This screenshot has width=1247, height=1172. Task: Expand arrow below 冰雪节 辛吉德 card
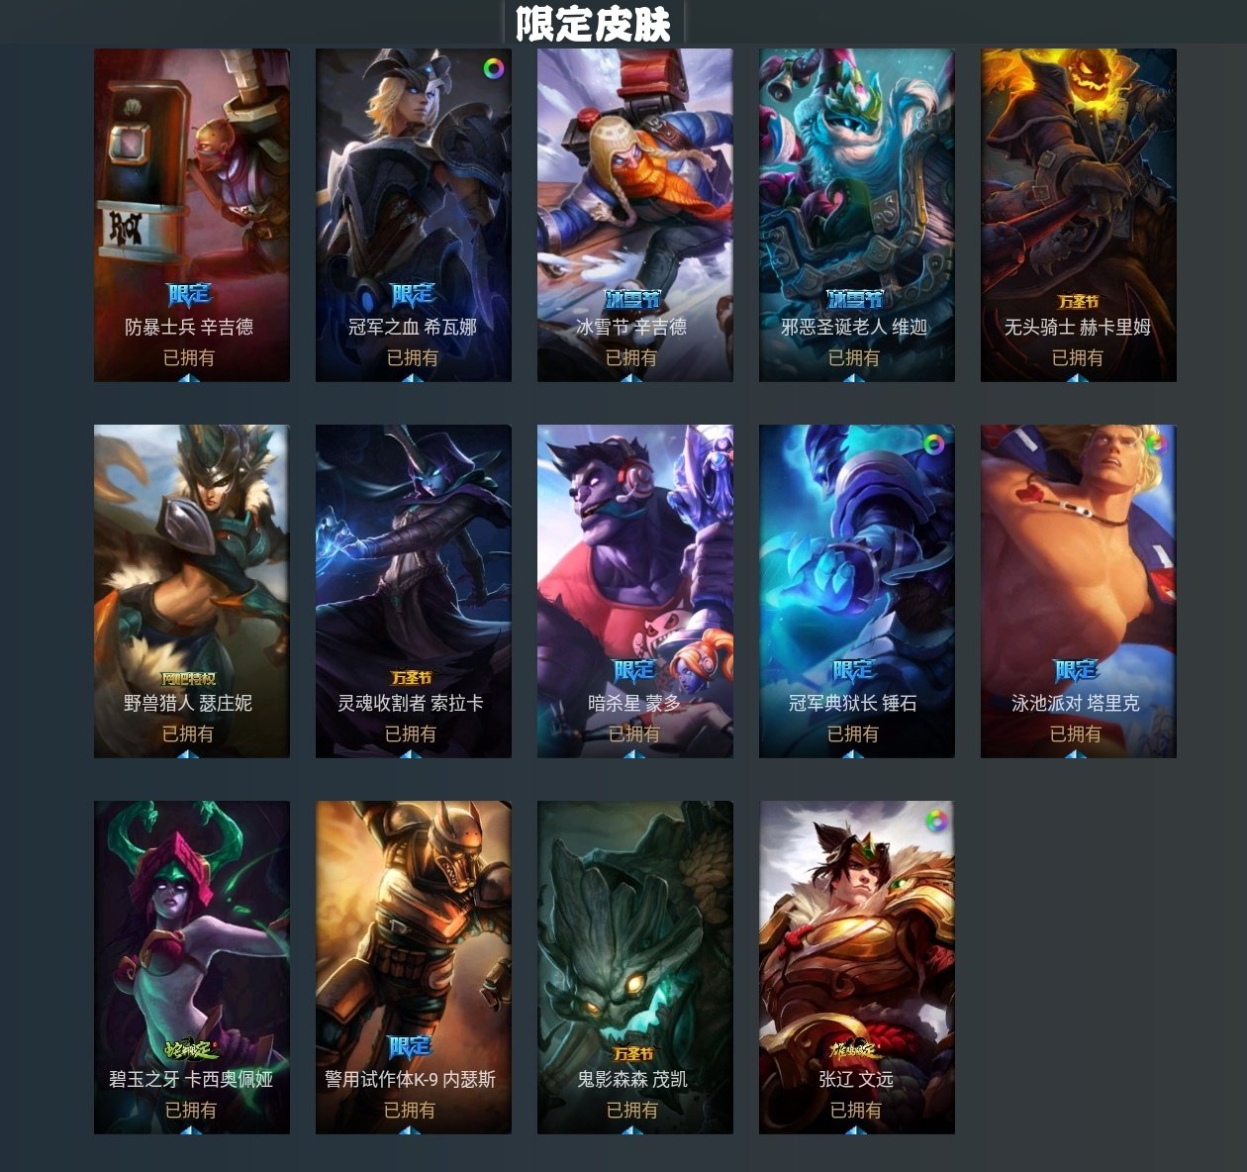633,377
